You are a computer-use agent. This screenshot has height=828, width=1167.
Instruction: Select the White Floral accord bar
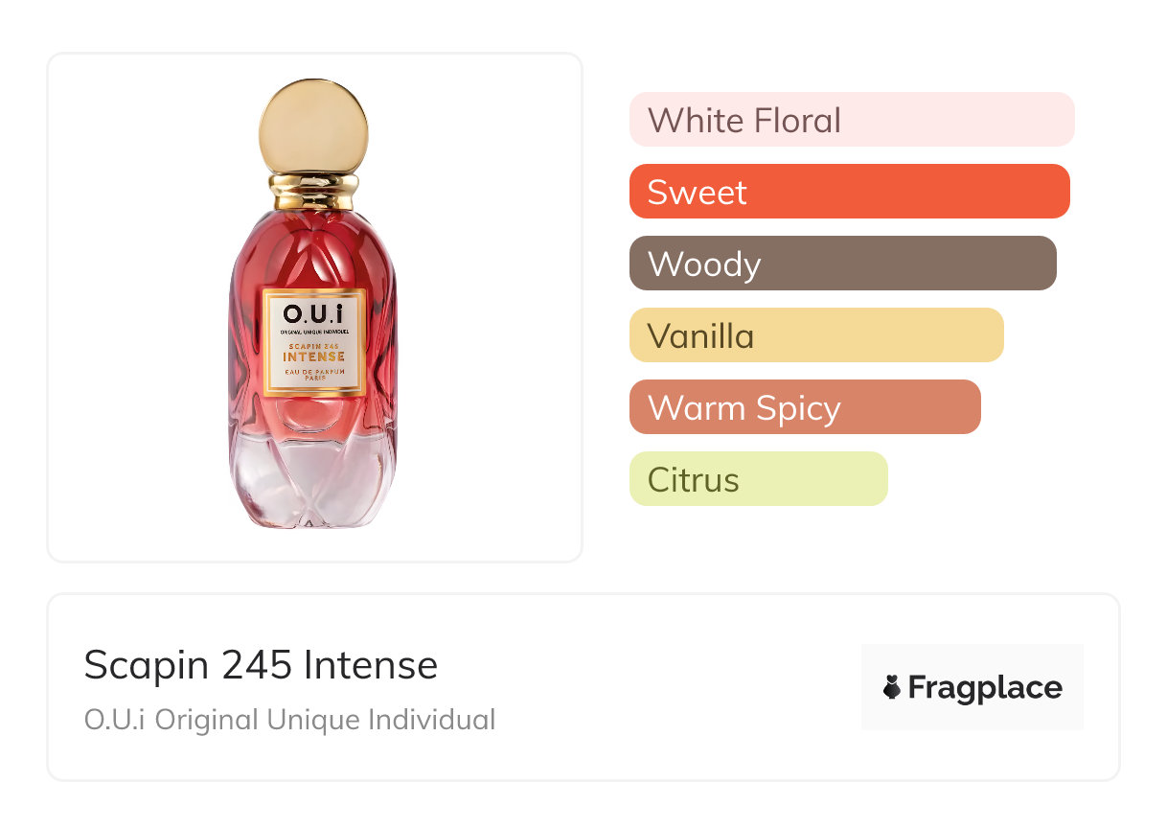coord(851,120)
